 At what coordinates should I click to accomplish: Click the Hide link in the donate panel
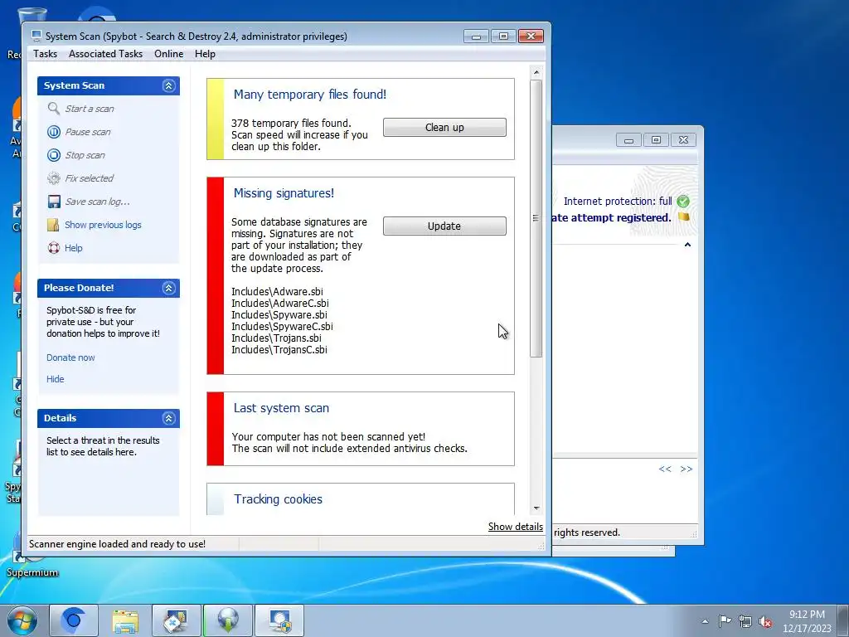pos(56,379)
